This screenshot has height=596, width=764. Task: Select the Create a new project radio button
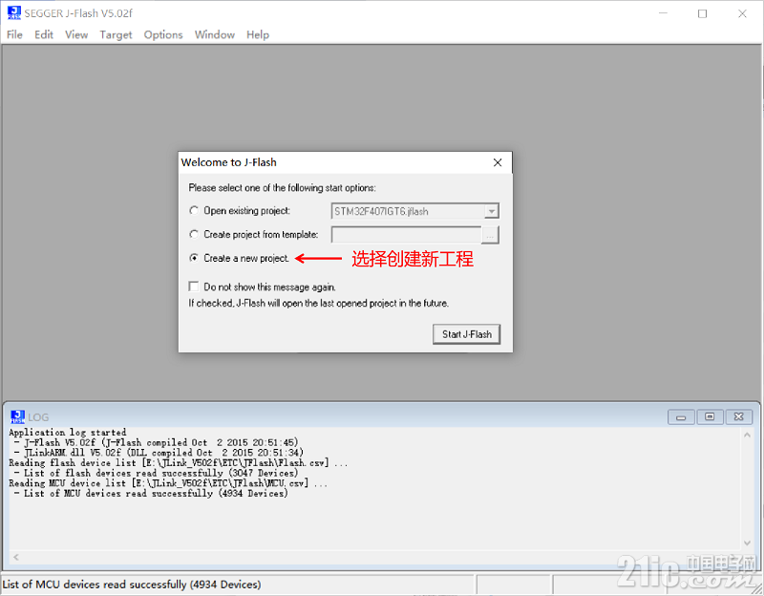click(194, 258)
